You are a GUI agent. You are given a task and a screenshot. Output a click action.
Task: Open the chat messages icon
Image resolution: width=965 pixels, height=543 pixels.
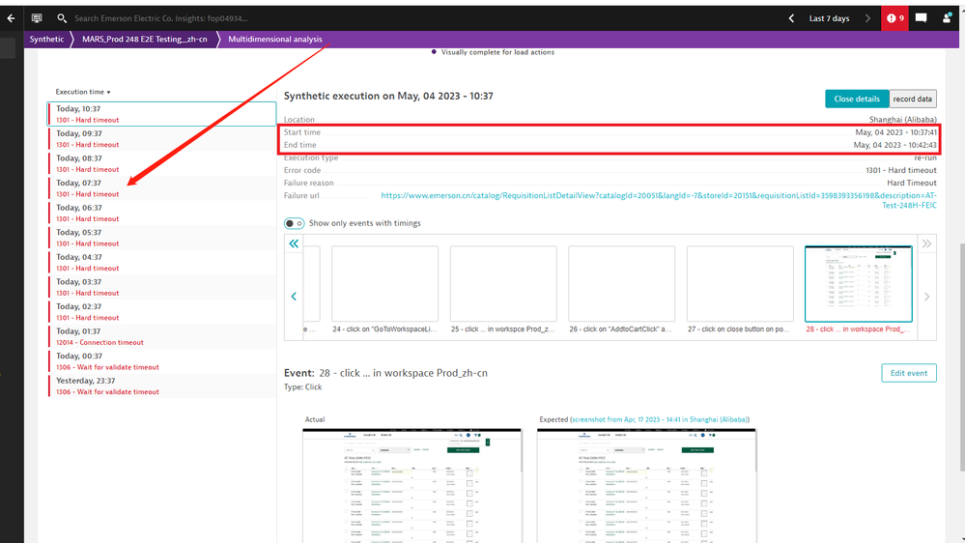tap(921, 18)
